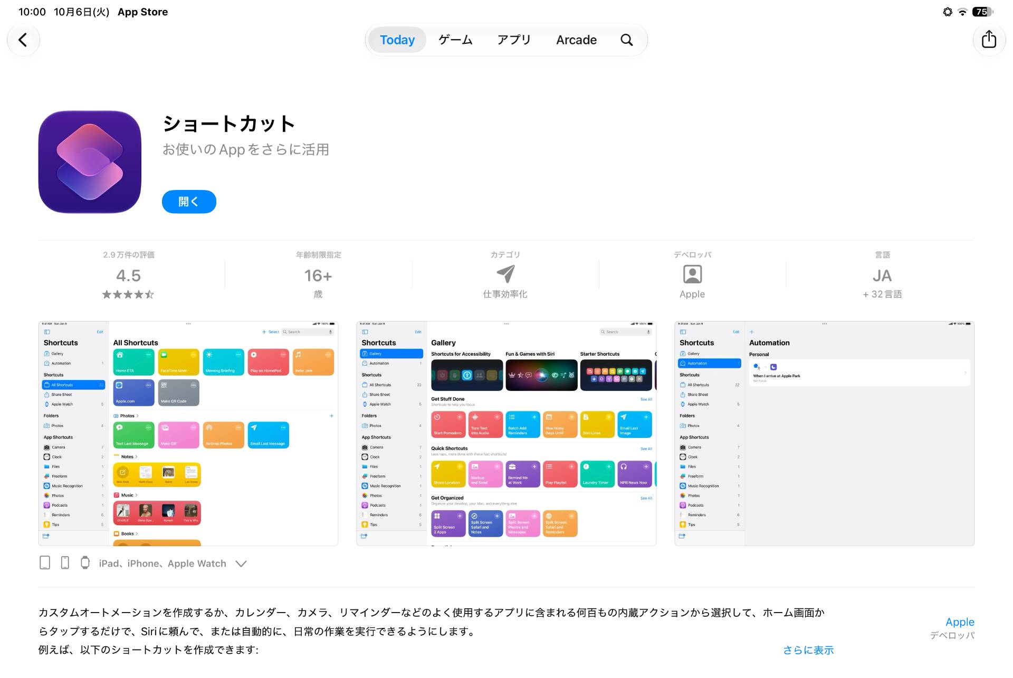Tap the Apple Watch device icon
The image size is (1013, 678).
click(85, 563)
